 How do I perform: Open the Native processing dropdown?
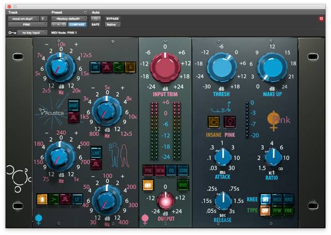pyautogui.click(x=113, y=25)
